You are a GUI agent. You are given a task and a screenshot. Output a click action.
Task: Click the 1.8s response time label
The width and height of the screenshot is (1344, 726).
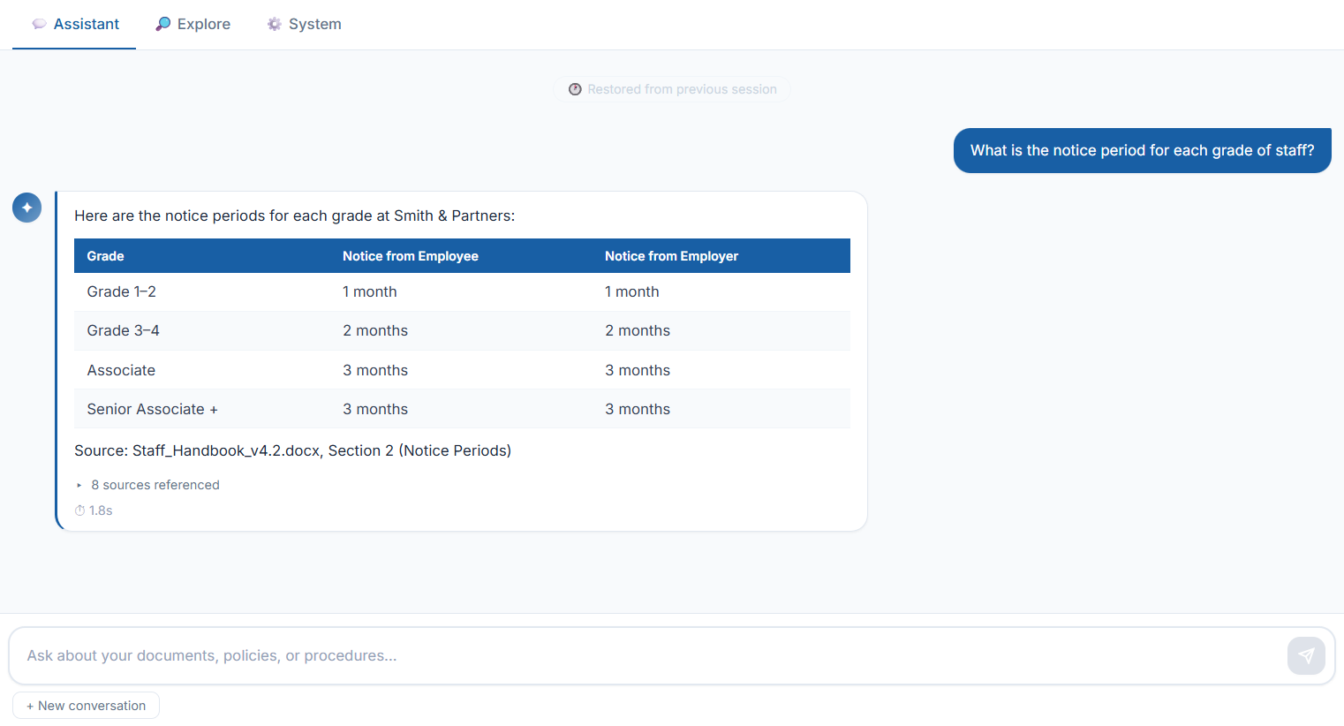pyautogui.click(x=101, y=510)
